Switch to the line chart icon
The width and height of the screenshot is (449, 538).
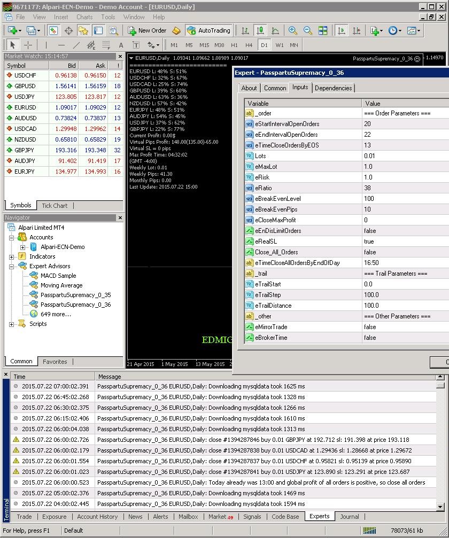(x=275, y=30)
